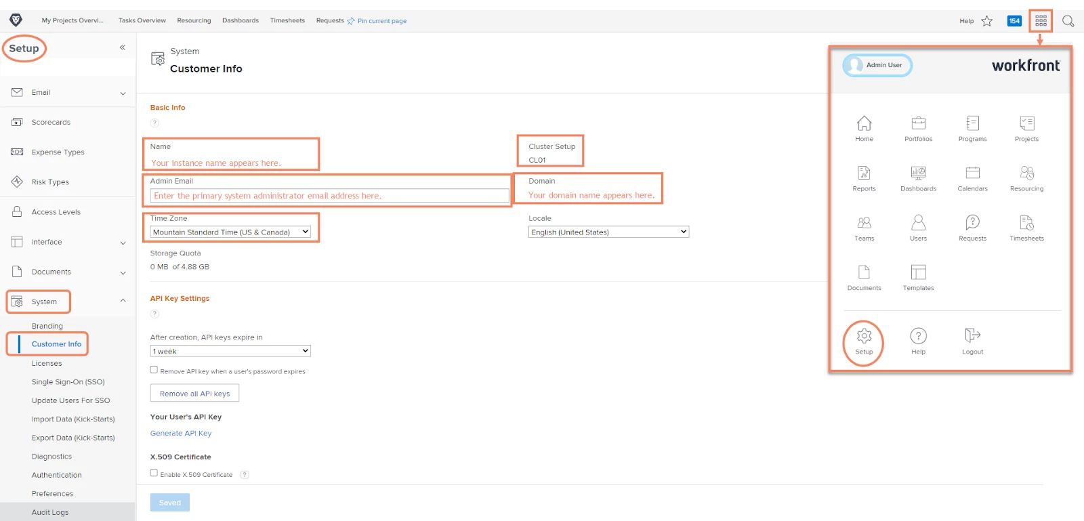Open the Locale dropdown

pyautogui.click(x=608, y=232)
